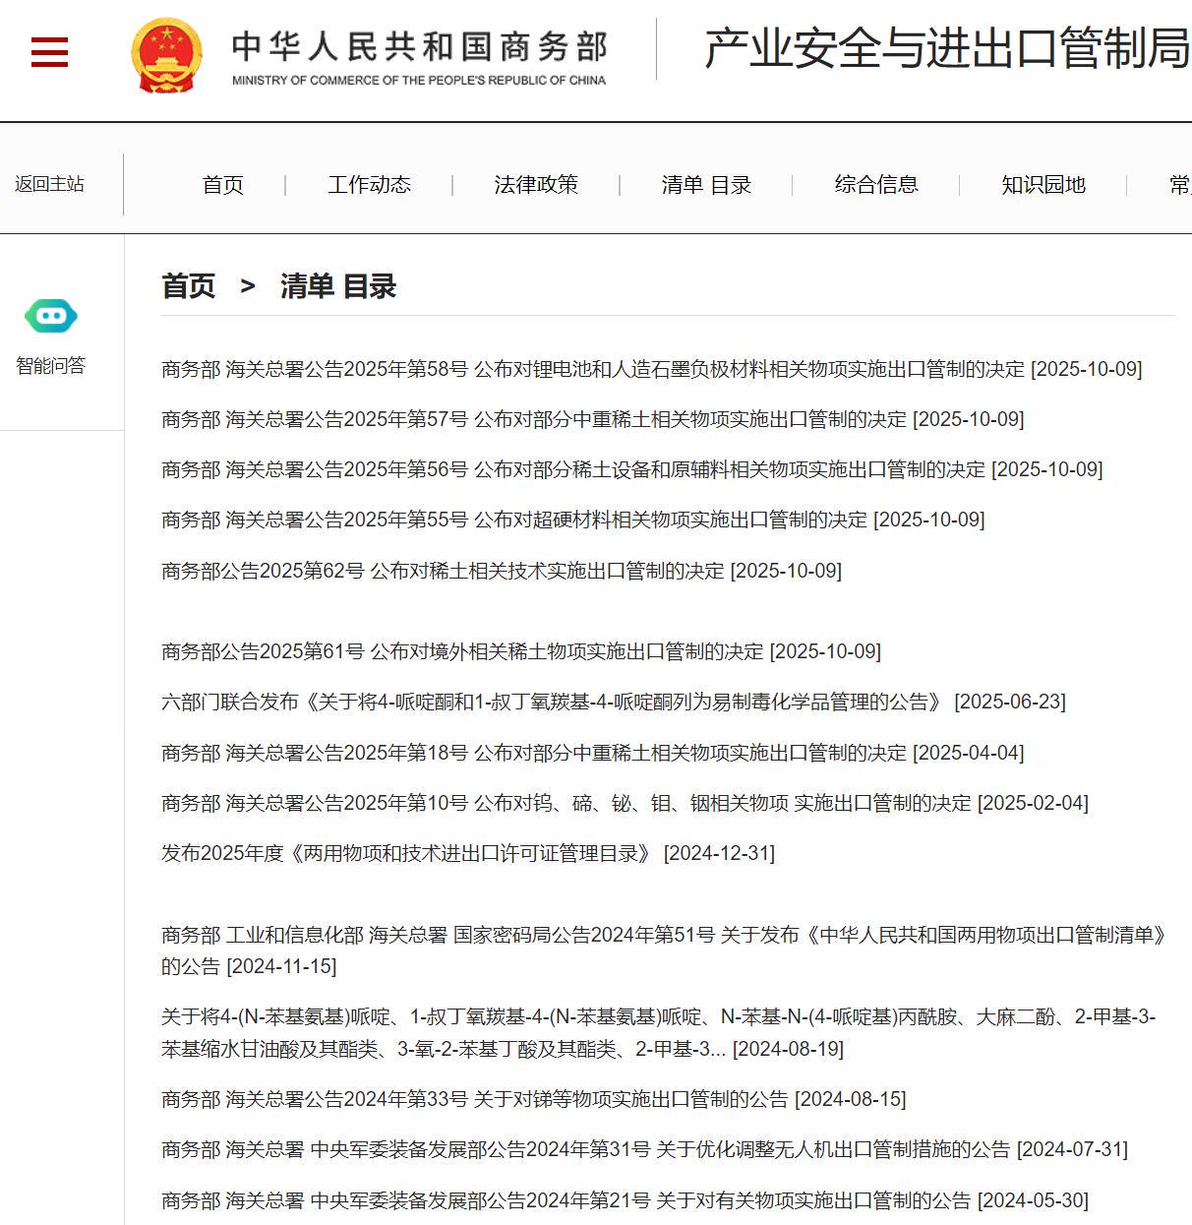Click 首页 in the breadcrumb trail
This screenshot has width=1192, height=1225.
[x=188, y=286]
